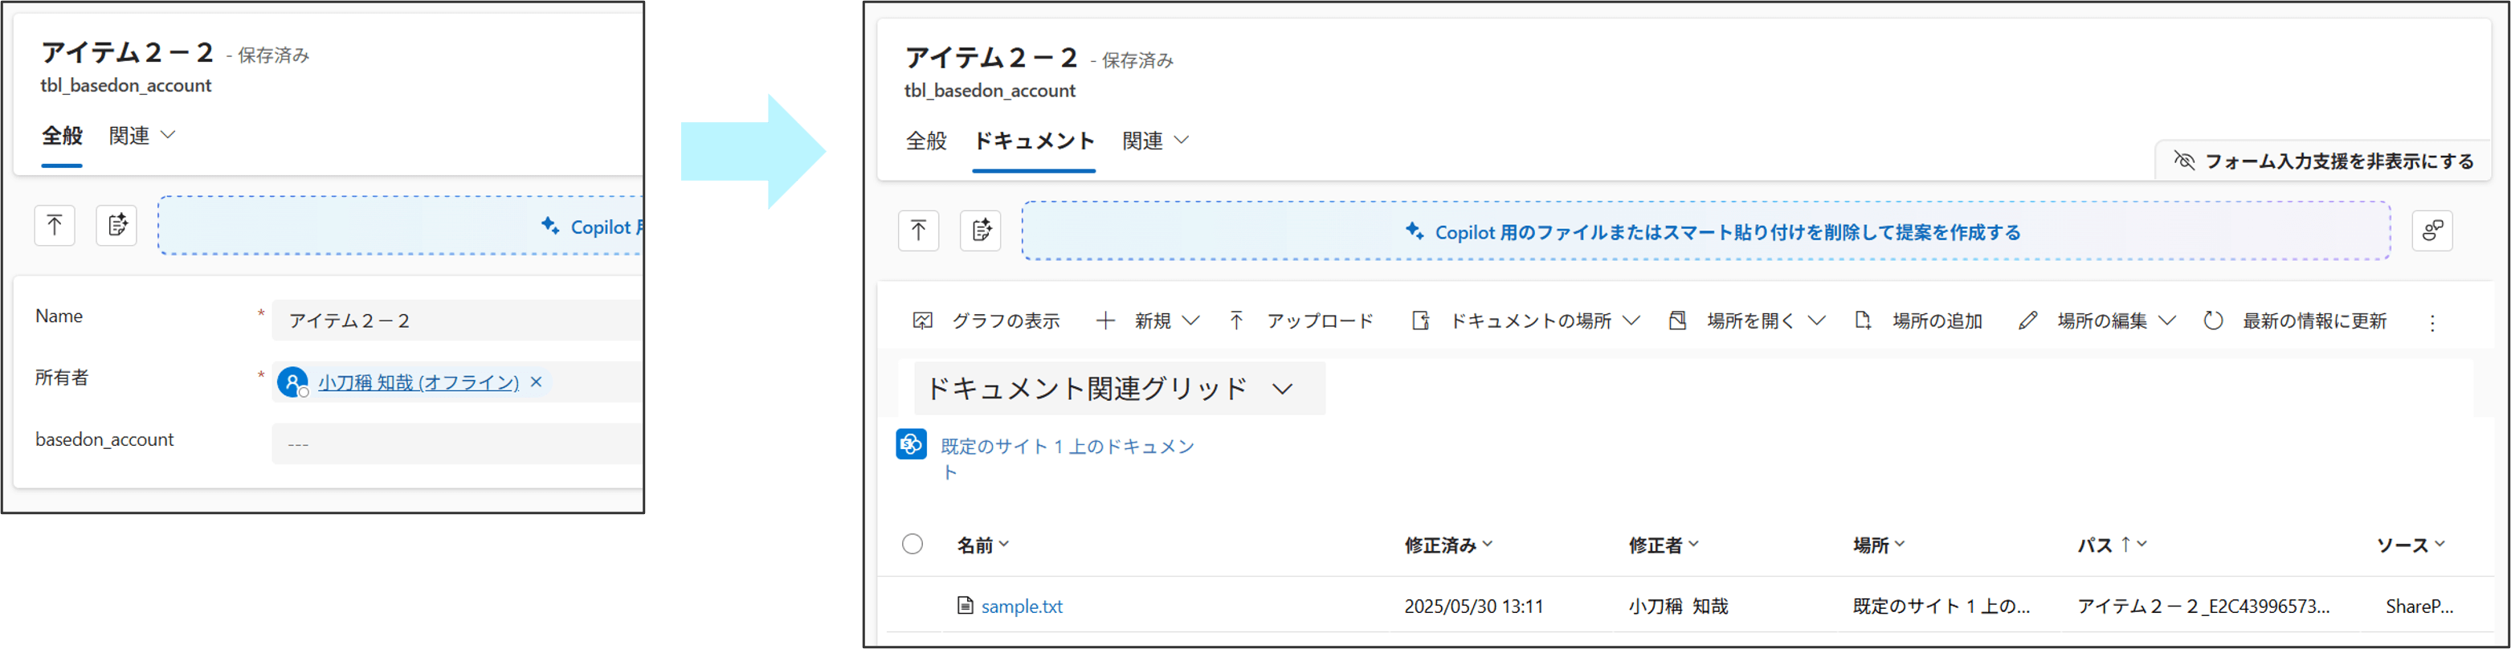Remove the owner with the X icon

pos(536,382)
